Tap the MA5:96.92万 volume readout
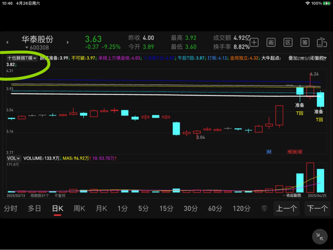This screenshot has height=250, width=333. point(77,158)
